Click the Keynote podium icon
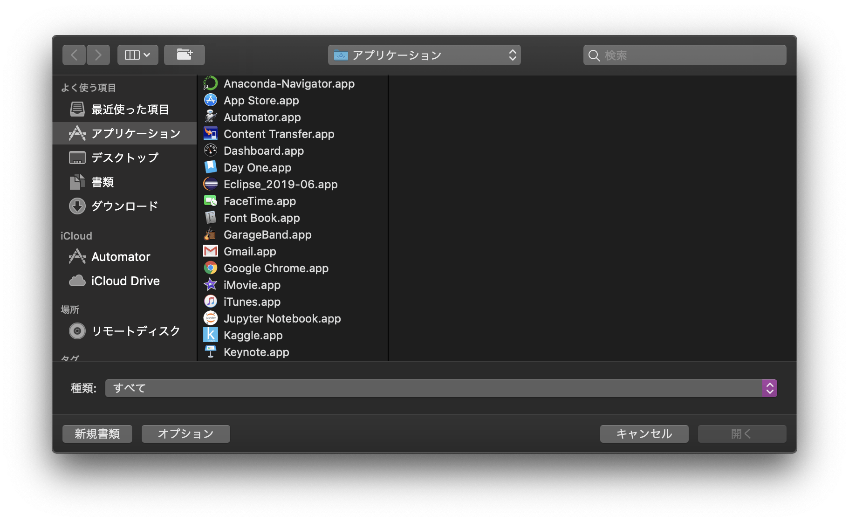 point(211,352)
